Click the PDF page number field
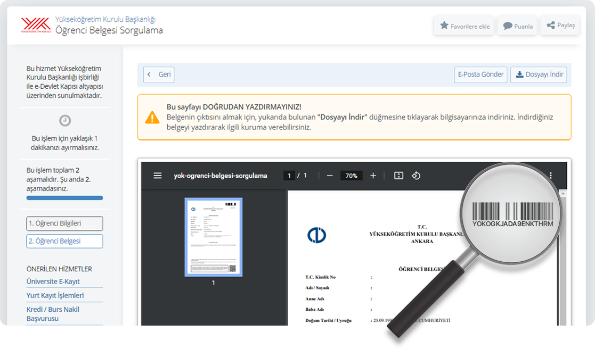 pos(289,176)
